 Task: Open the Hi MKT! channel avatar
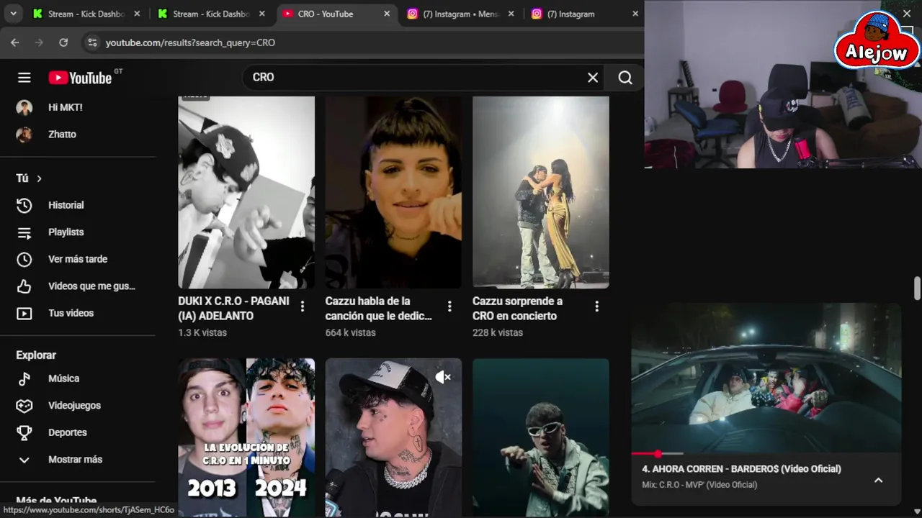[24, 107]
